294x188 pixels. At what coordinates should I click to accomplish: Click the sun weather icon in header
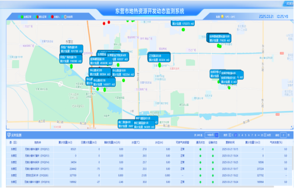pyautogui.click(x=222, y=16)
